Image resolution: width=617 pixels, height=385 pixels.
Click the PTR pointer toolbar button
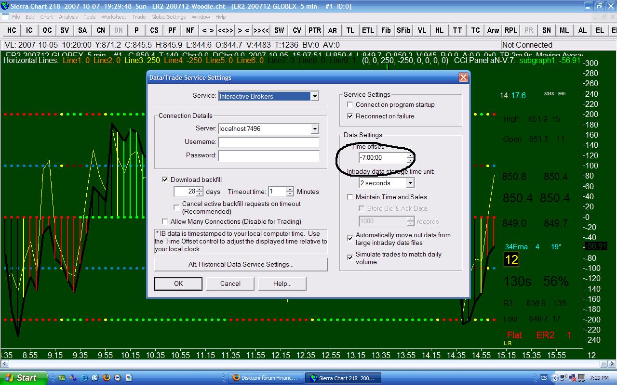pos(315,30)
